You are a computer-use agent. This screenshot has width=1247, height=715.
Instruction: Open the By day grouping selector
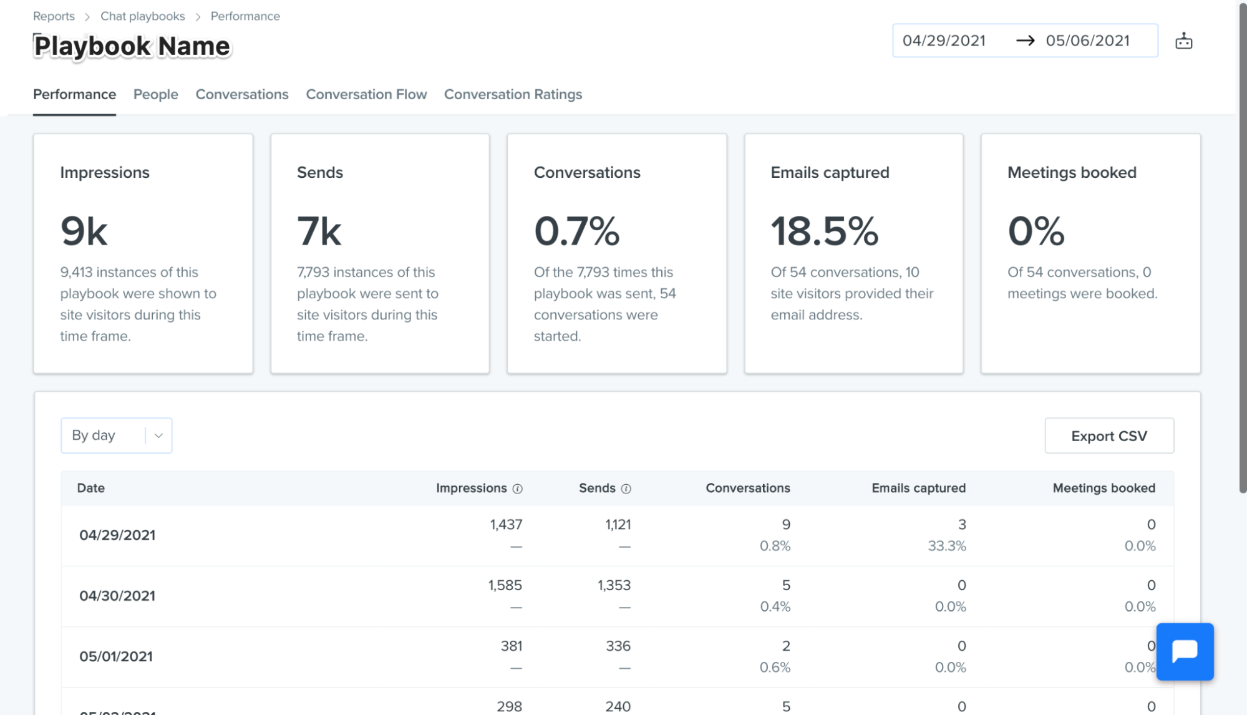117,435
